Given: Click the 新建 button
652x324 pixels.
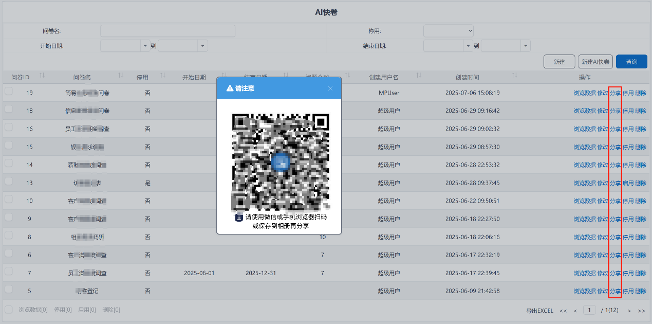Looking at the screenshot, I should (560, 62).
